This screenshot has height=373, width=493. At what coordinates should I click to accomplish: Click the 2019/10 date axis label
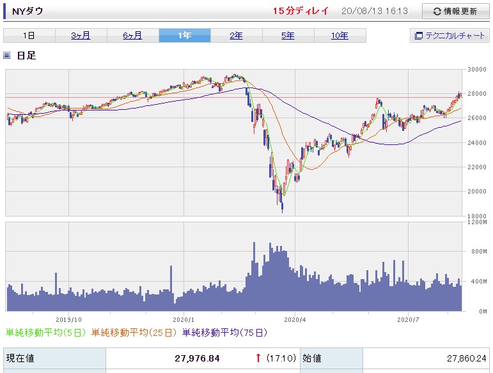click(x=68, y=319)
